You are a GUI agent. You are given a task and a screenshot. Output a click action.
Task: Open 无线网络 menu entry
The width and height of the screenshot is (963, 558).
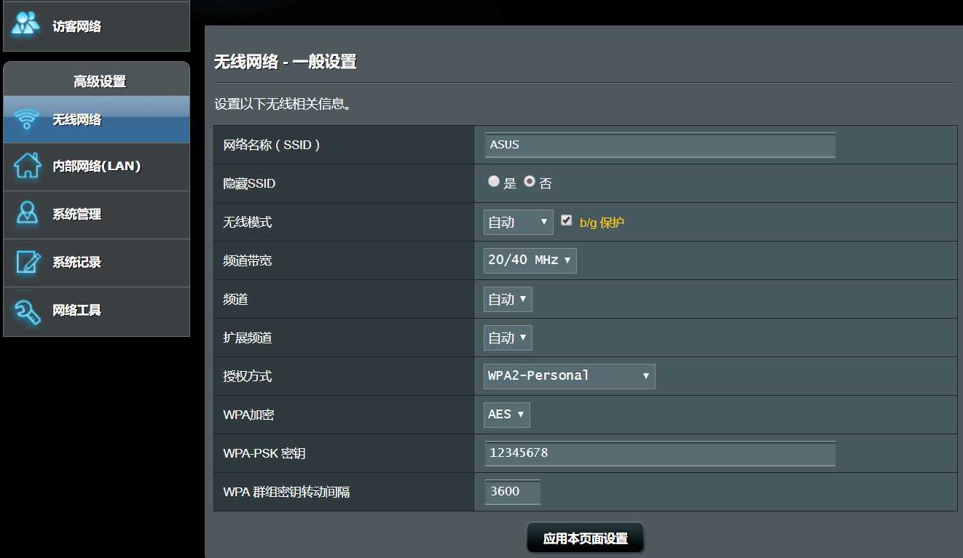coord(96,119)
